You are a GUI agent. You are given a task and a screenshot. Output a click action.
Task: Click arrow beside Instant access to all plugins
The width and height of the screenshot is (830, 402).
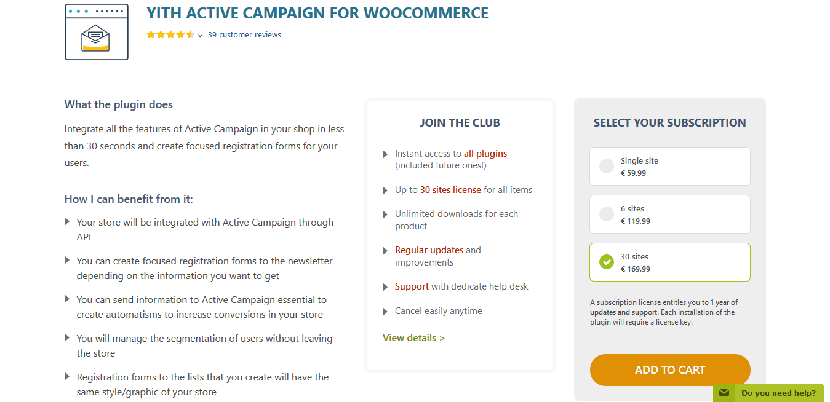[386, 154]
